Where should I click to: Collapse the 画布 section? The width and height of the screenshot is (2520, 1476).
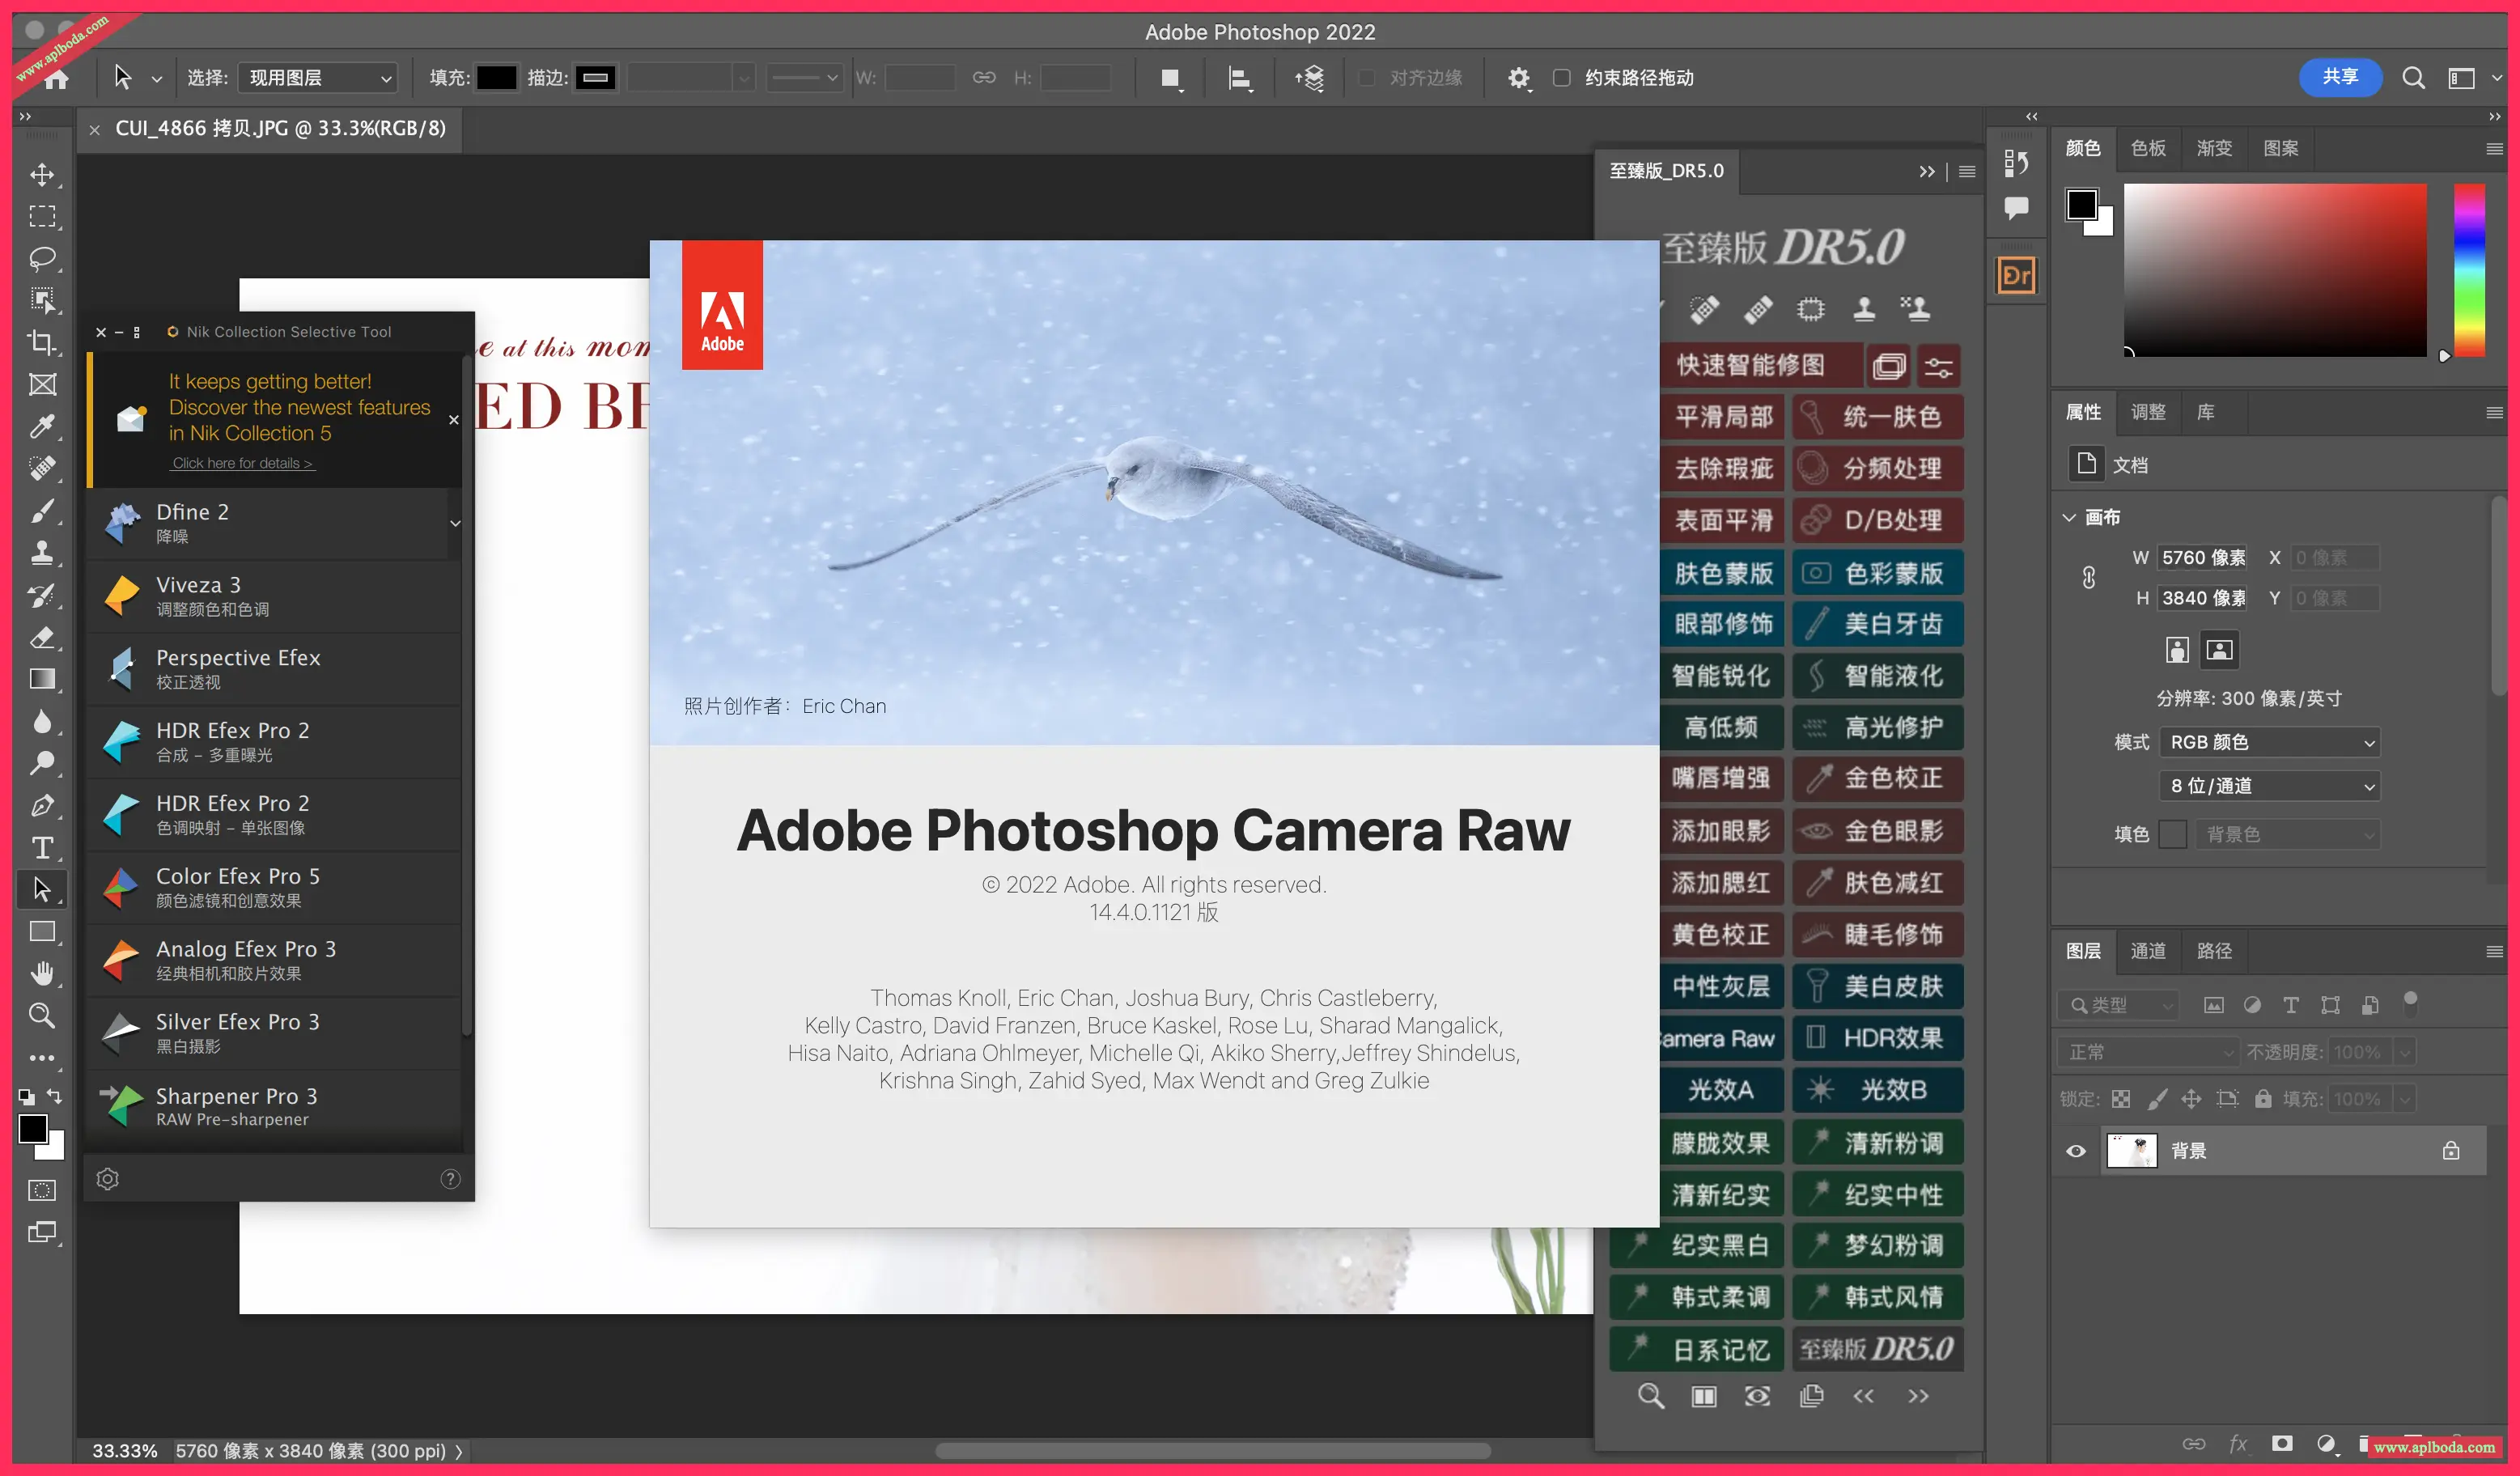pyautogui.click(x=2069, y=517)
